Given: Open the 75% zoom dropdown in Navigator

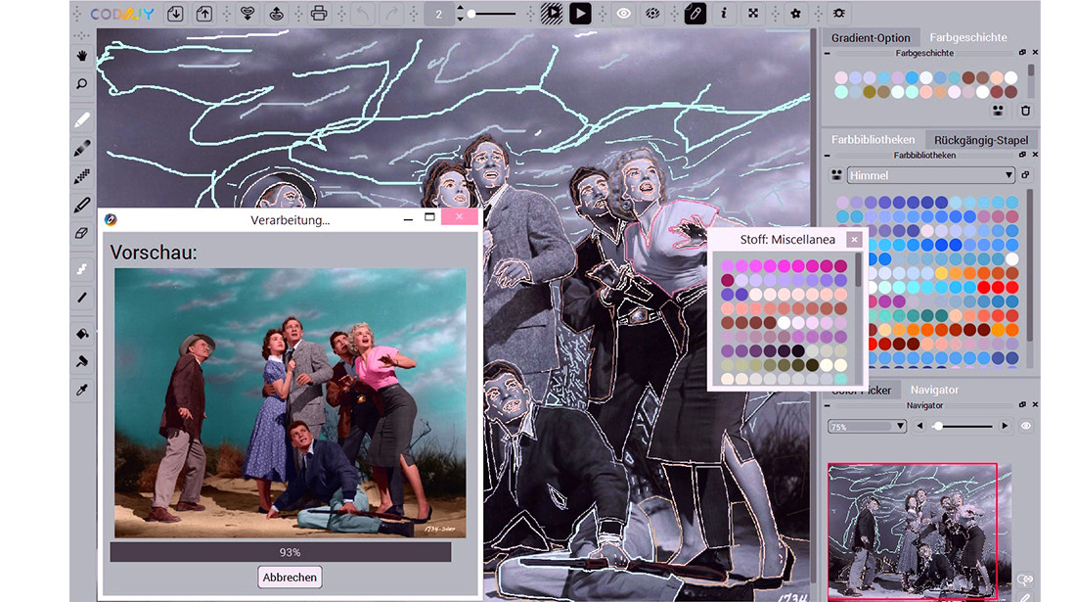Looking at the screenshot, I should (x=867, y=427).
